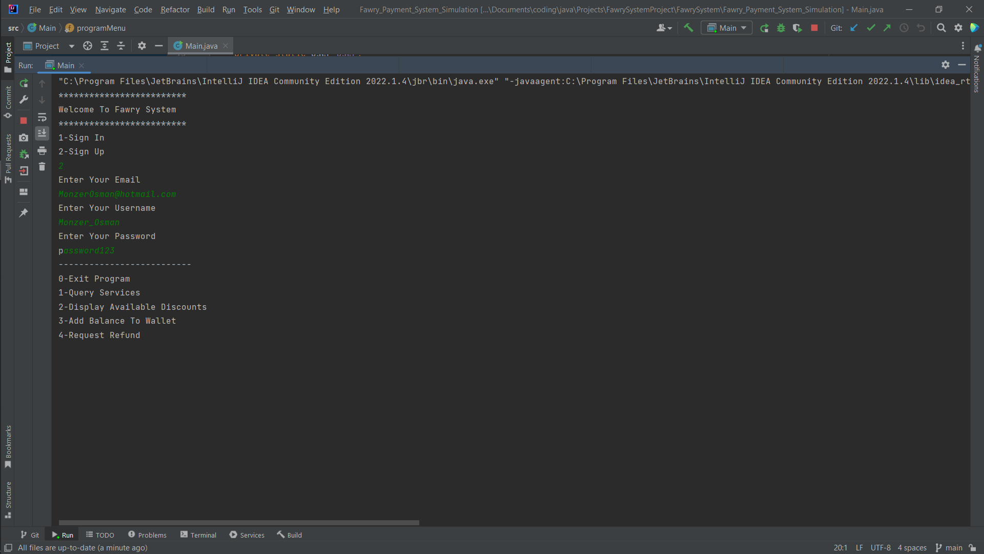This screenshot has height=554, width=984.
Task: Open the main Git branch selector
Action: (x=949, y=548)
